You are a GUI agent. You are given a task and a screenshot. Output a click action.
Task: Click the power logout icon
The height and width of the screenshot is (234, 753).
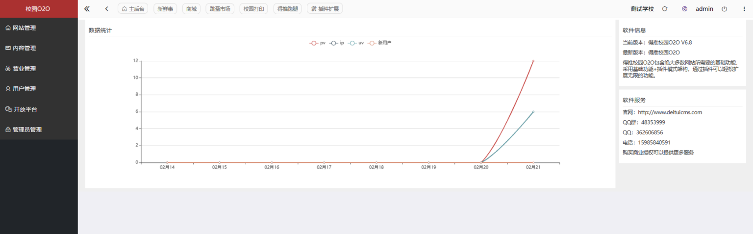pos(724,9)
